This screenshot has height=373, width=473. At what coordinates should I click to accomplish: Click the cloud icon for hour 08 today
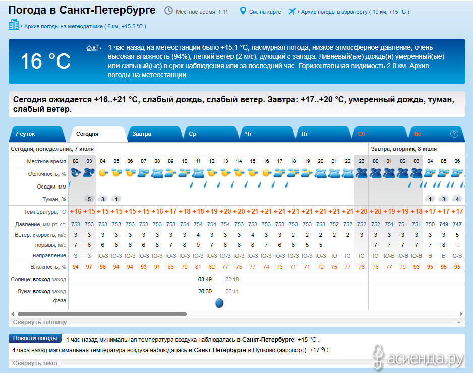tap(157, 173)
